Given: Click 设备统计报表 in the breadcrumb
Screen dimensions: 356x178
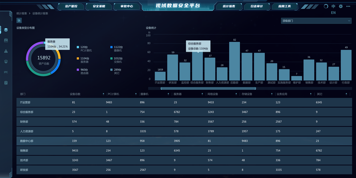Looking at the screenshot, I should [40, 13].
